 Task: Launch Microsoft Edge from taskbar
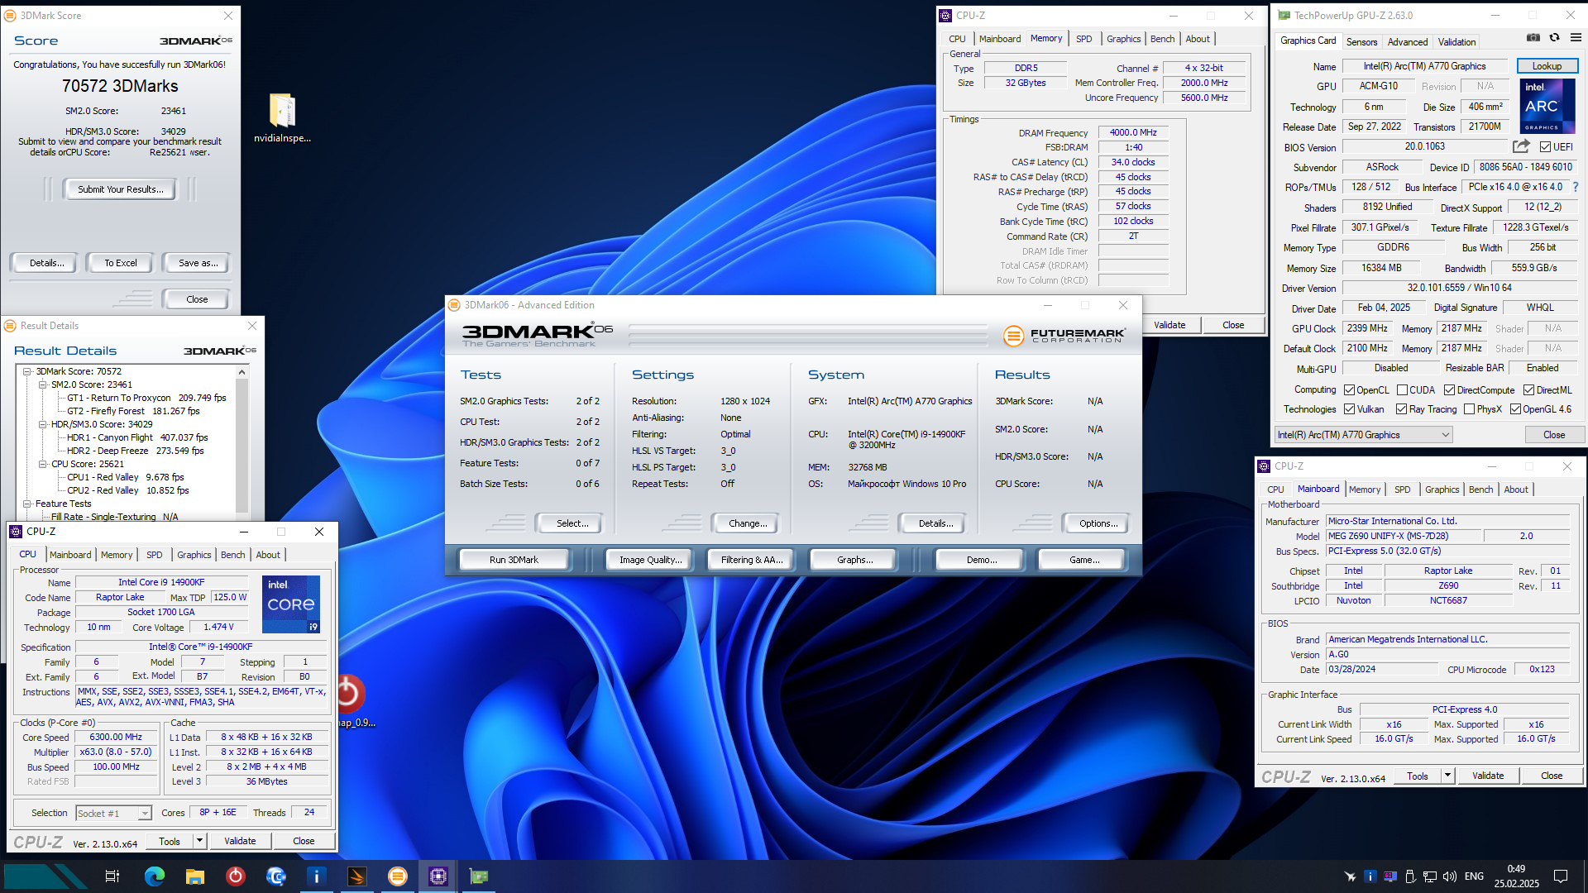(155, 876)
